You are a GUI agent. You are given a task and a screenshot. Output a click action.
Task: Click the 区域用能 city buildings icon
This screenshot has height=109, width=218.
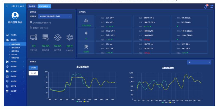(7, 76)
